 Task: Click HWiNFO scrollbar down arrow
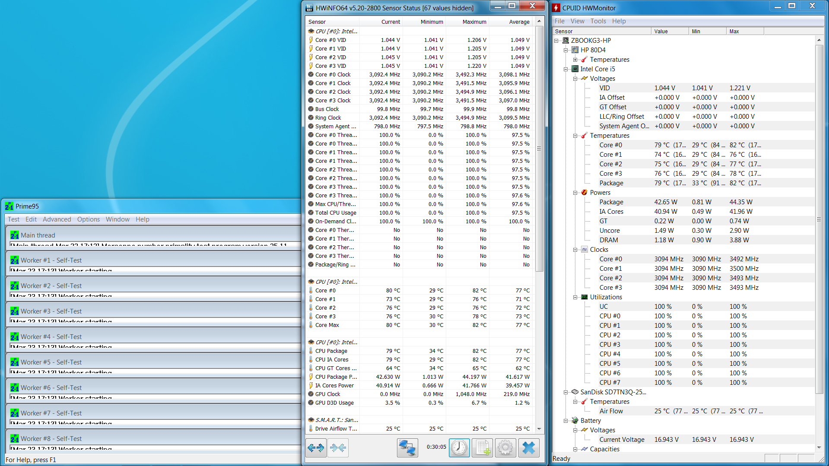click(539, 429)
